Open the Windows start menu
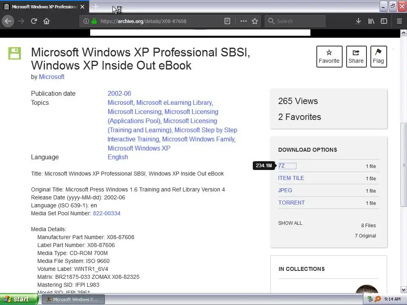Viewport: 407px width, 305px height. coord(19,299)
